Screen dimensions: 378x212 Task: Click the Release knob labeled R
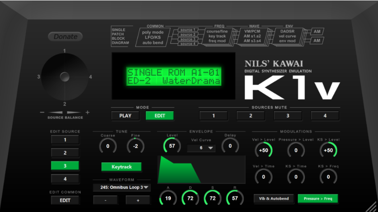pos(235,198)
